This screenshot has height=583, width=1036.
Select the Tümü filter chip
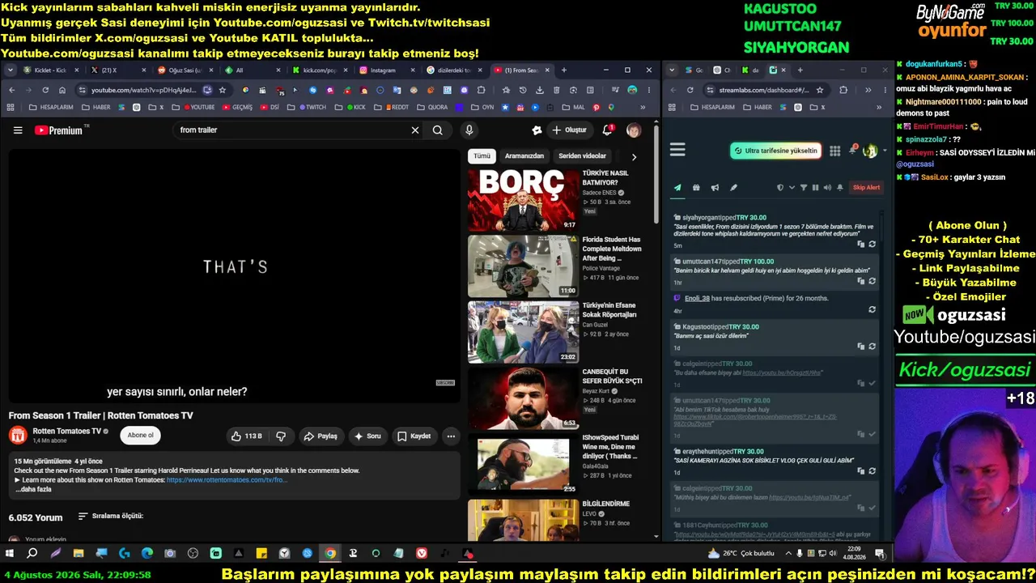click(482, 156)
